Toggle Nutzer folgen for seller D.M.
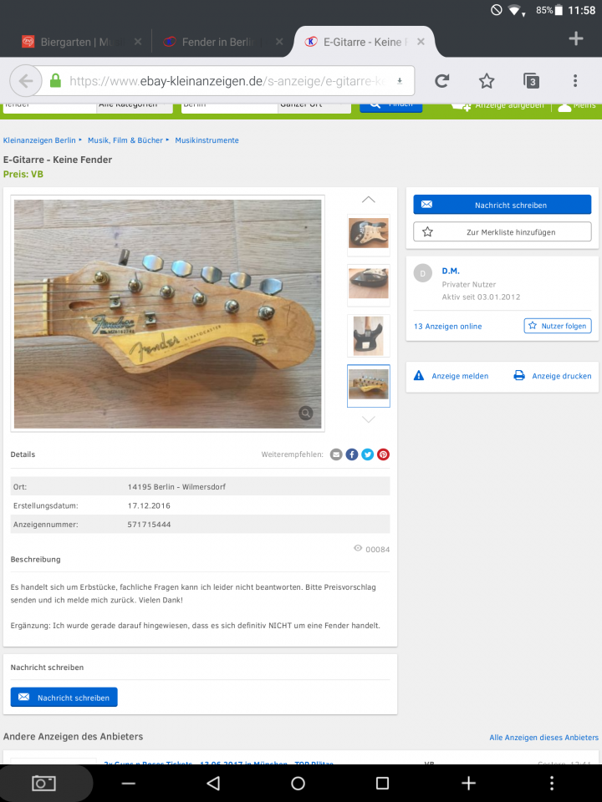 [558, 326]
